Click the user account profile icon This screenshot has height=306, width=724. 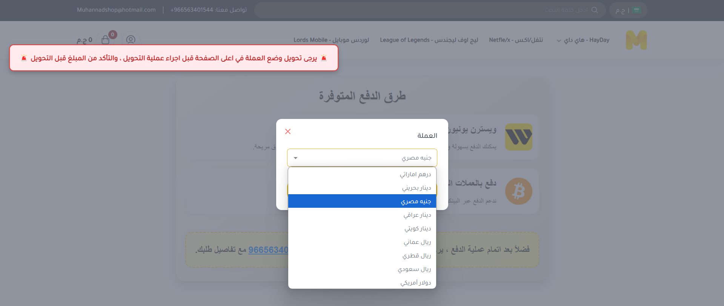tap(131, 40)
